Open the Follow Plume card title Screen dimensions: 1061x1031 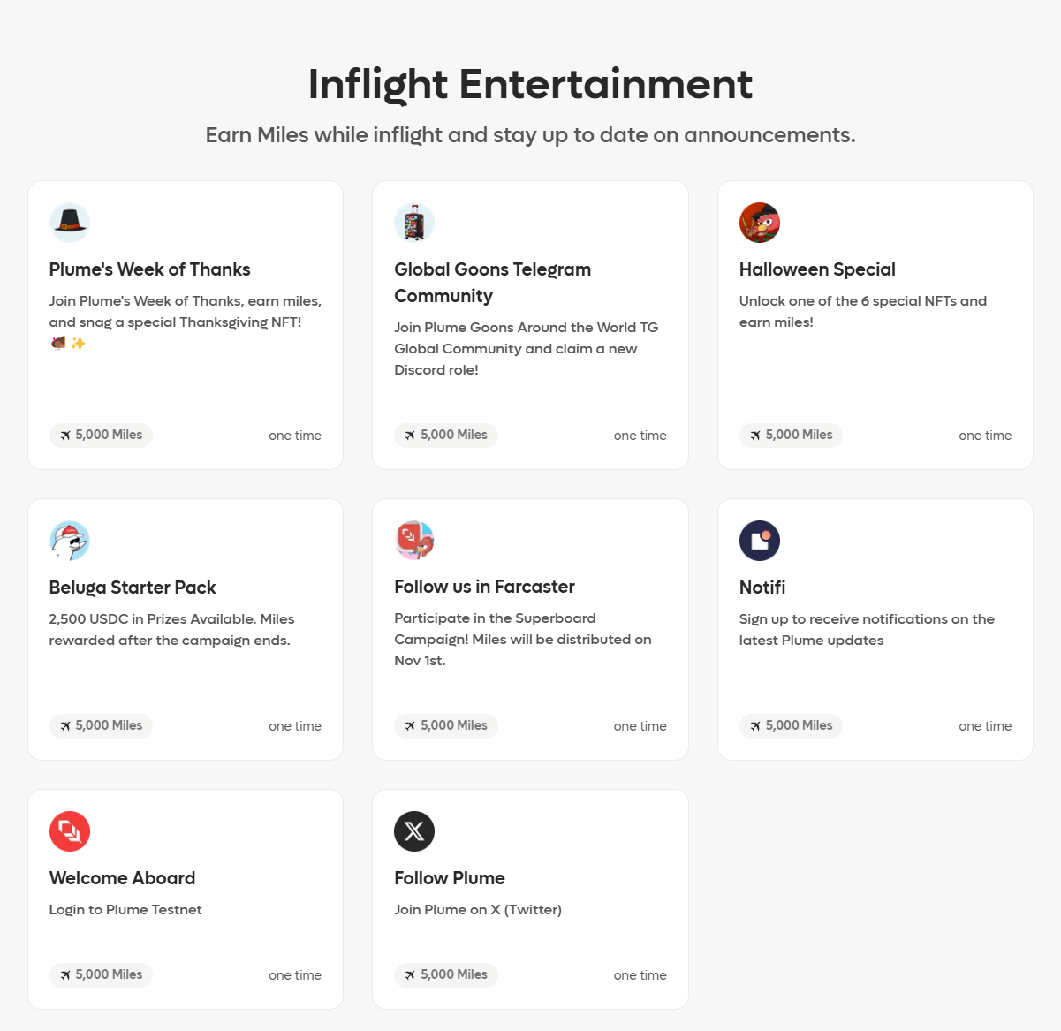click(450, 878)
